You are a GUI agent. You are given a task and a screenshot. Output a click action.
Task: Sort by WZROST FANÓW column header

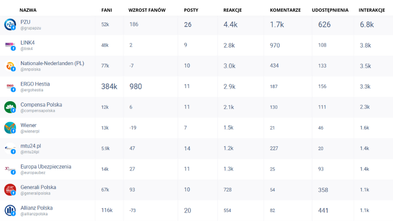[147, 10]
